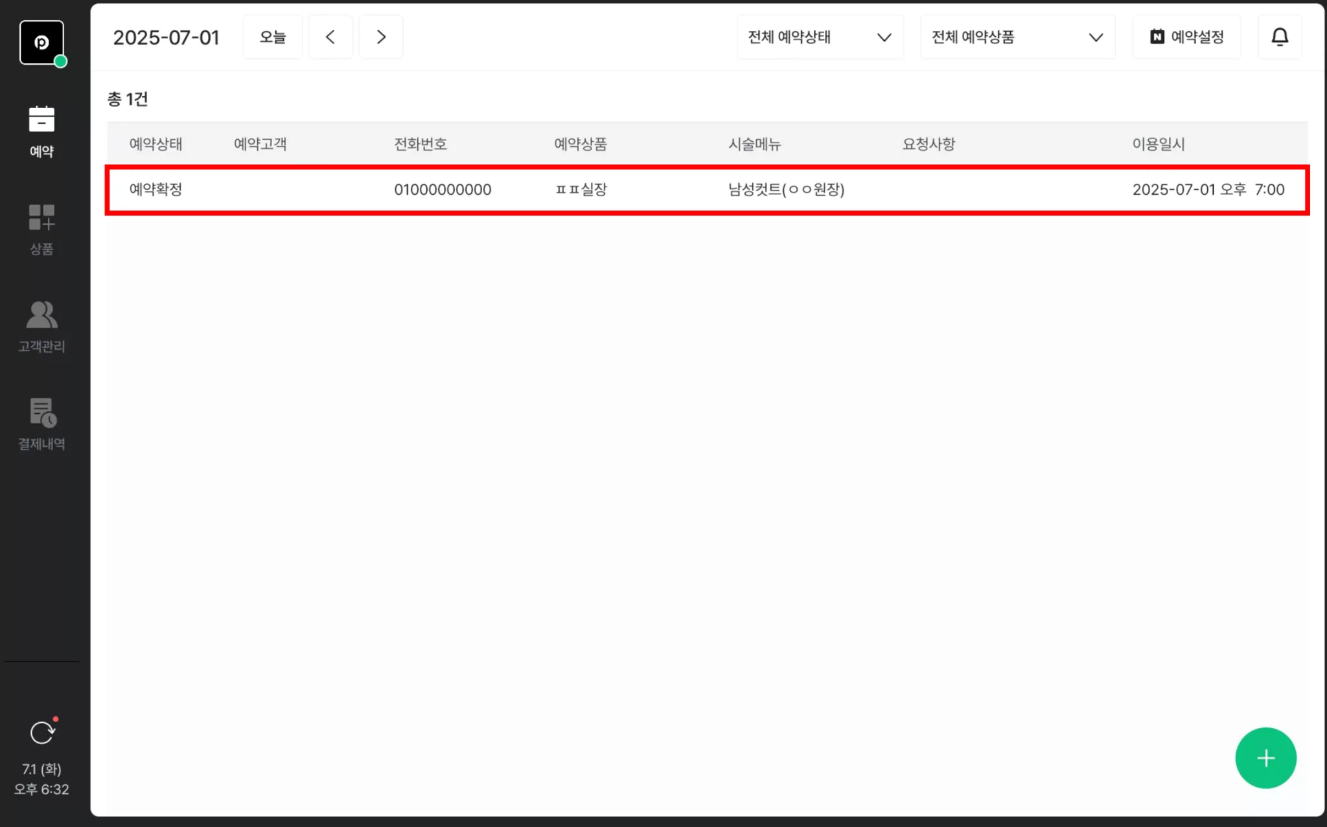Image resolution: width=1327 pixels, height=827 pixels.
Task: Open the 결제내역 payment history icon
Action: point(41,424)
